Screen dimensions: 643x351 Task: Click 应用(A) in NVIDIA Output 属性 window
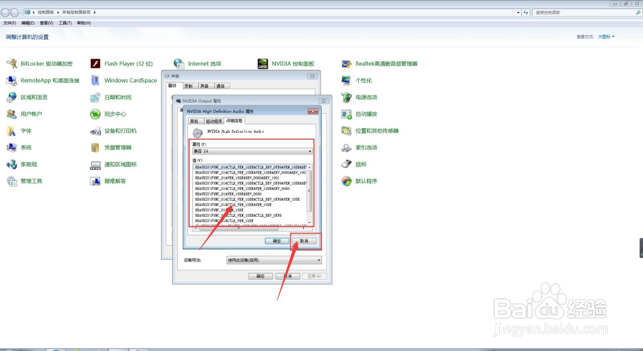(314, 276)
